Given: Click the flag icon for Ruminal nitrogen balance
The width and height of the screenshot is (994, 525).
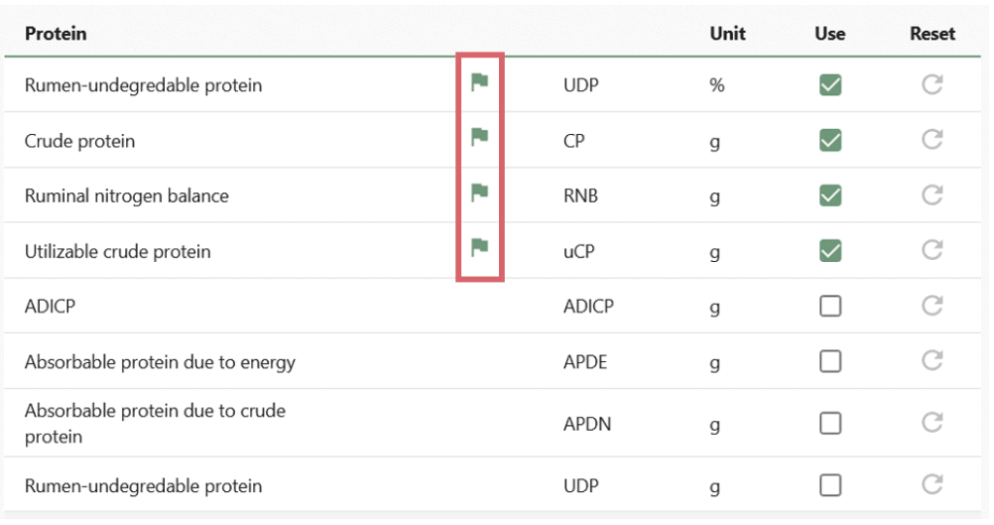Looking at the screenshot, I should coord(480,191).
